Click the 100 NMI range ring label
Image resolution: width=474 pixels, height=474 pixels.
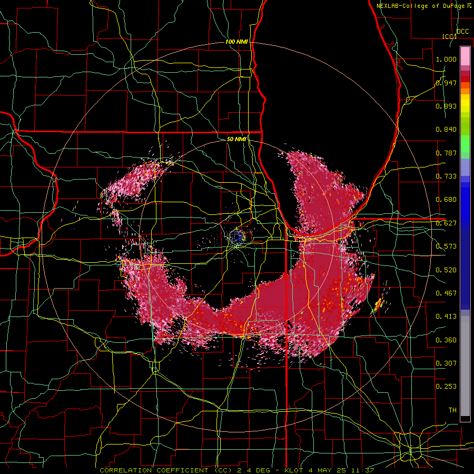click(236, 42)
